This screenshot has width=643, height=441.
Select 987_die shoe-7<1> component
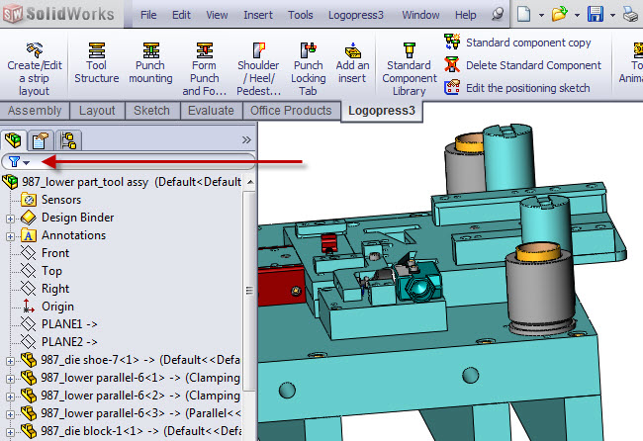point(131,360)
